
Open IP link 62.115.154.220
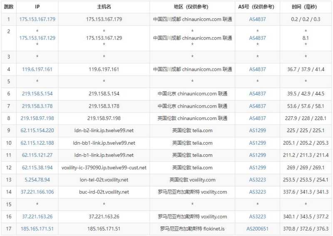pyautogui.click(x=37, y=131)
